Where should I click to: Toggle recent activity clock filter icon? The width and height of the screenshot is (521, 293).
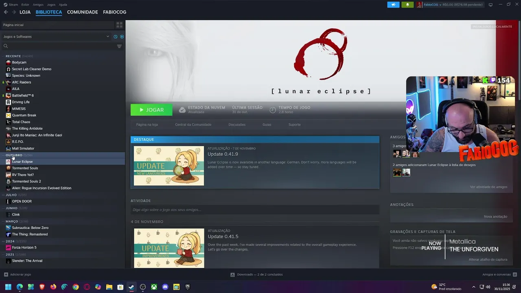pyautogui.click(x=115, y=37)
